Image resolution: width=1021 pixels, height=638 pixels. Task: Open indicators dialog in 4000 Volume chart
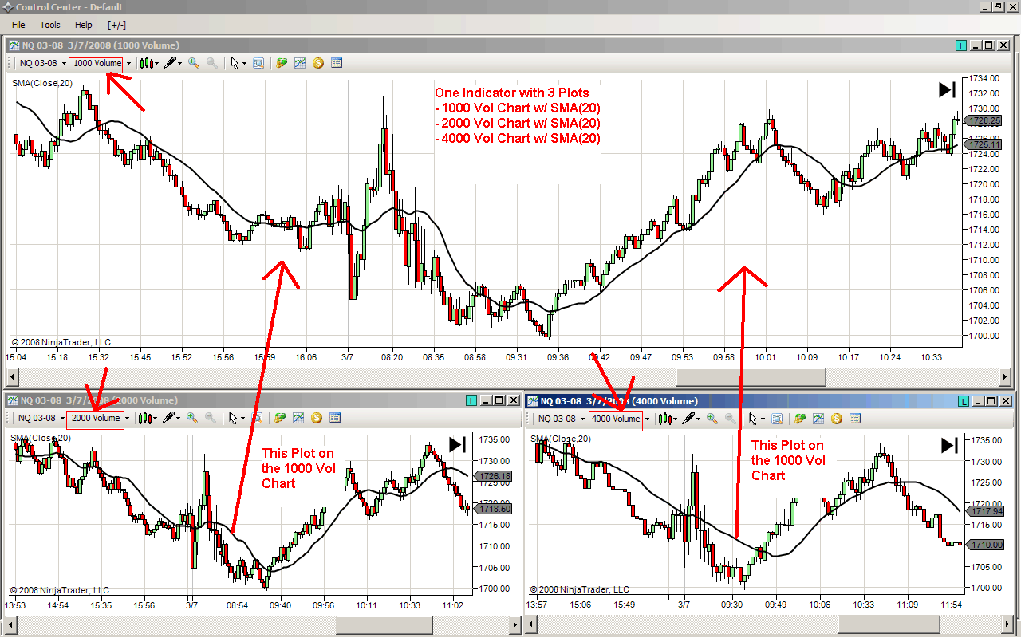point(818,418)
